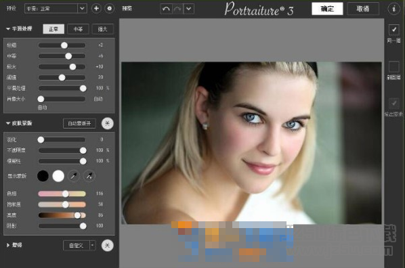The height and width of the screenshot is (268, 405).
Task: Select the Medium smoothing preset tab
Action: 78,29
